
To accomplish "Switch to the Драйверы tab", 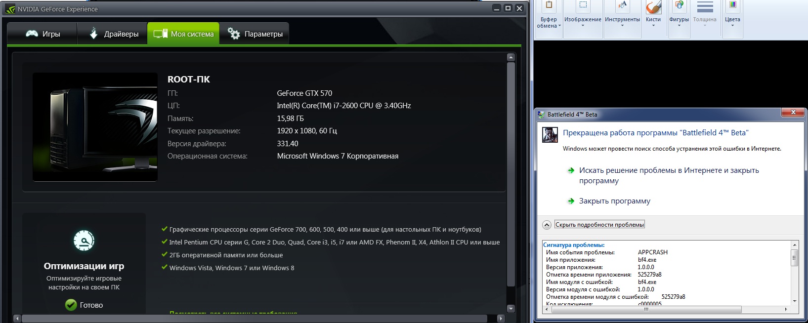I will coord(113,34).
